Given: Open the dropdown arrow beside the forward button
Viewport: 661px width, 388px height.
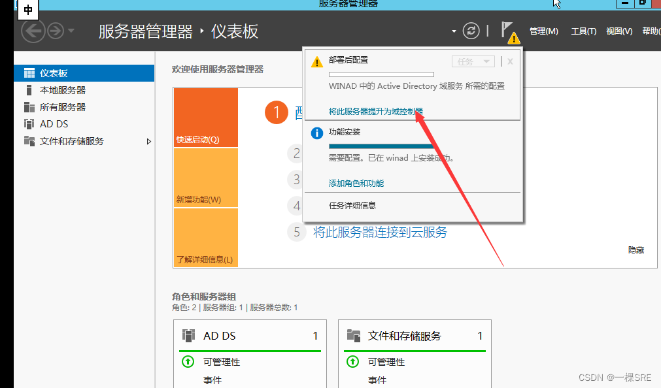Looking at the screenshot, I should pyautogui.click(x=71, y=30).
